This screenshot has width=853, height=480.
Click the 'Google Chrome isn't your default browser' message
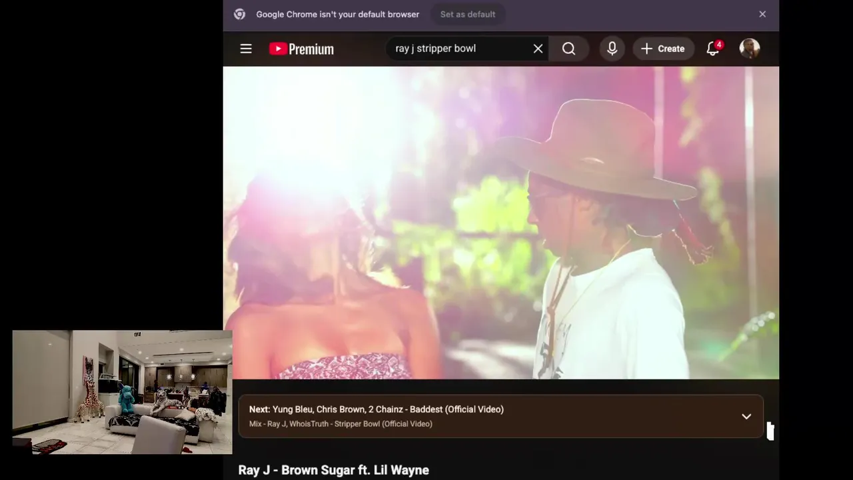pyautogui.click(x=338, y=14)
